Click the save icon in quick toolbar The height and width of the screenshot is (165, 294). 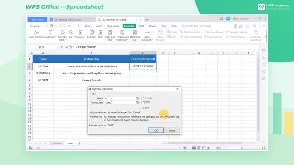click(x=52, y=26)
